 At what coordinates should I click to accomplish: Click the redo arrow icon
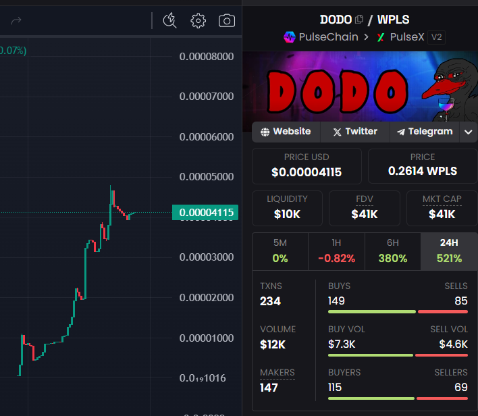(x=16, y=21)
